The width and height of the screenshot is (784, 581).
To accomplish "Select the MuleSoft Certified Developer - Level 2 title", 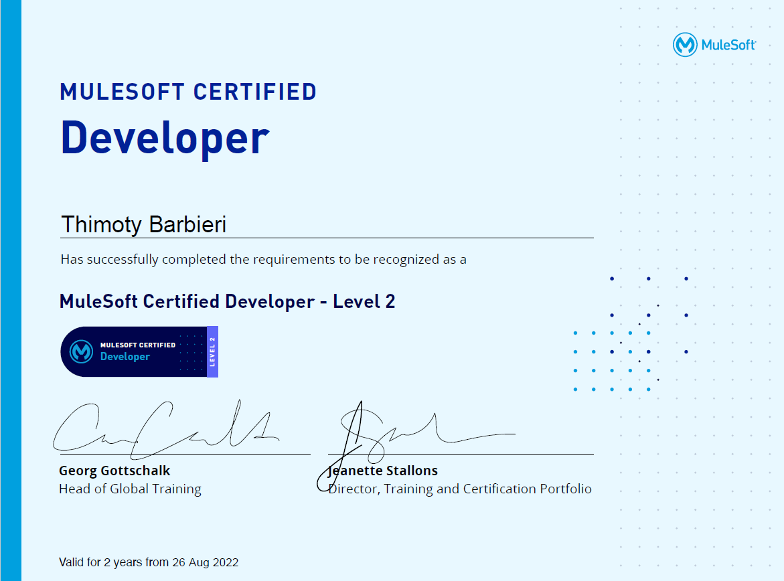I will [228, 301].
